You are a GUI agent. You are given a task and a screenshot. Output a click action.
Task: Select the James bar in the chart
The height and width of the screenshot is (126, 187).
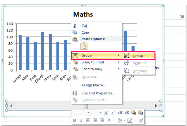click(x=20, y=53)
